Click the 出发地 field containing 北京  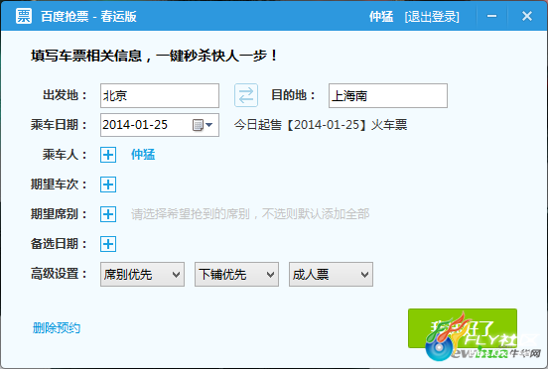pos(160,95)
